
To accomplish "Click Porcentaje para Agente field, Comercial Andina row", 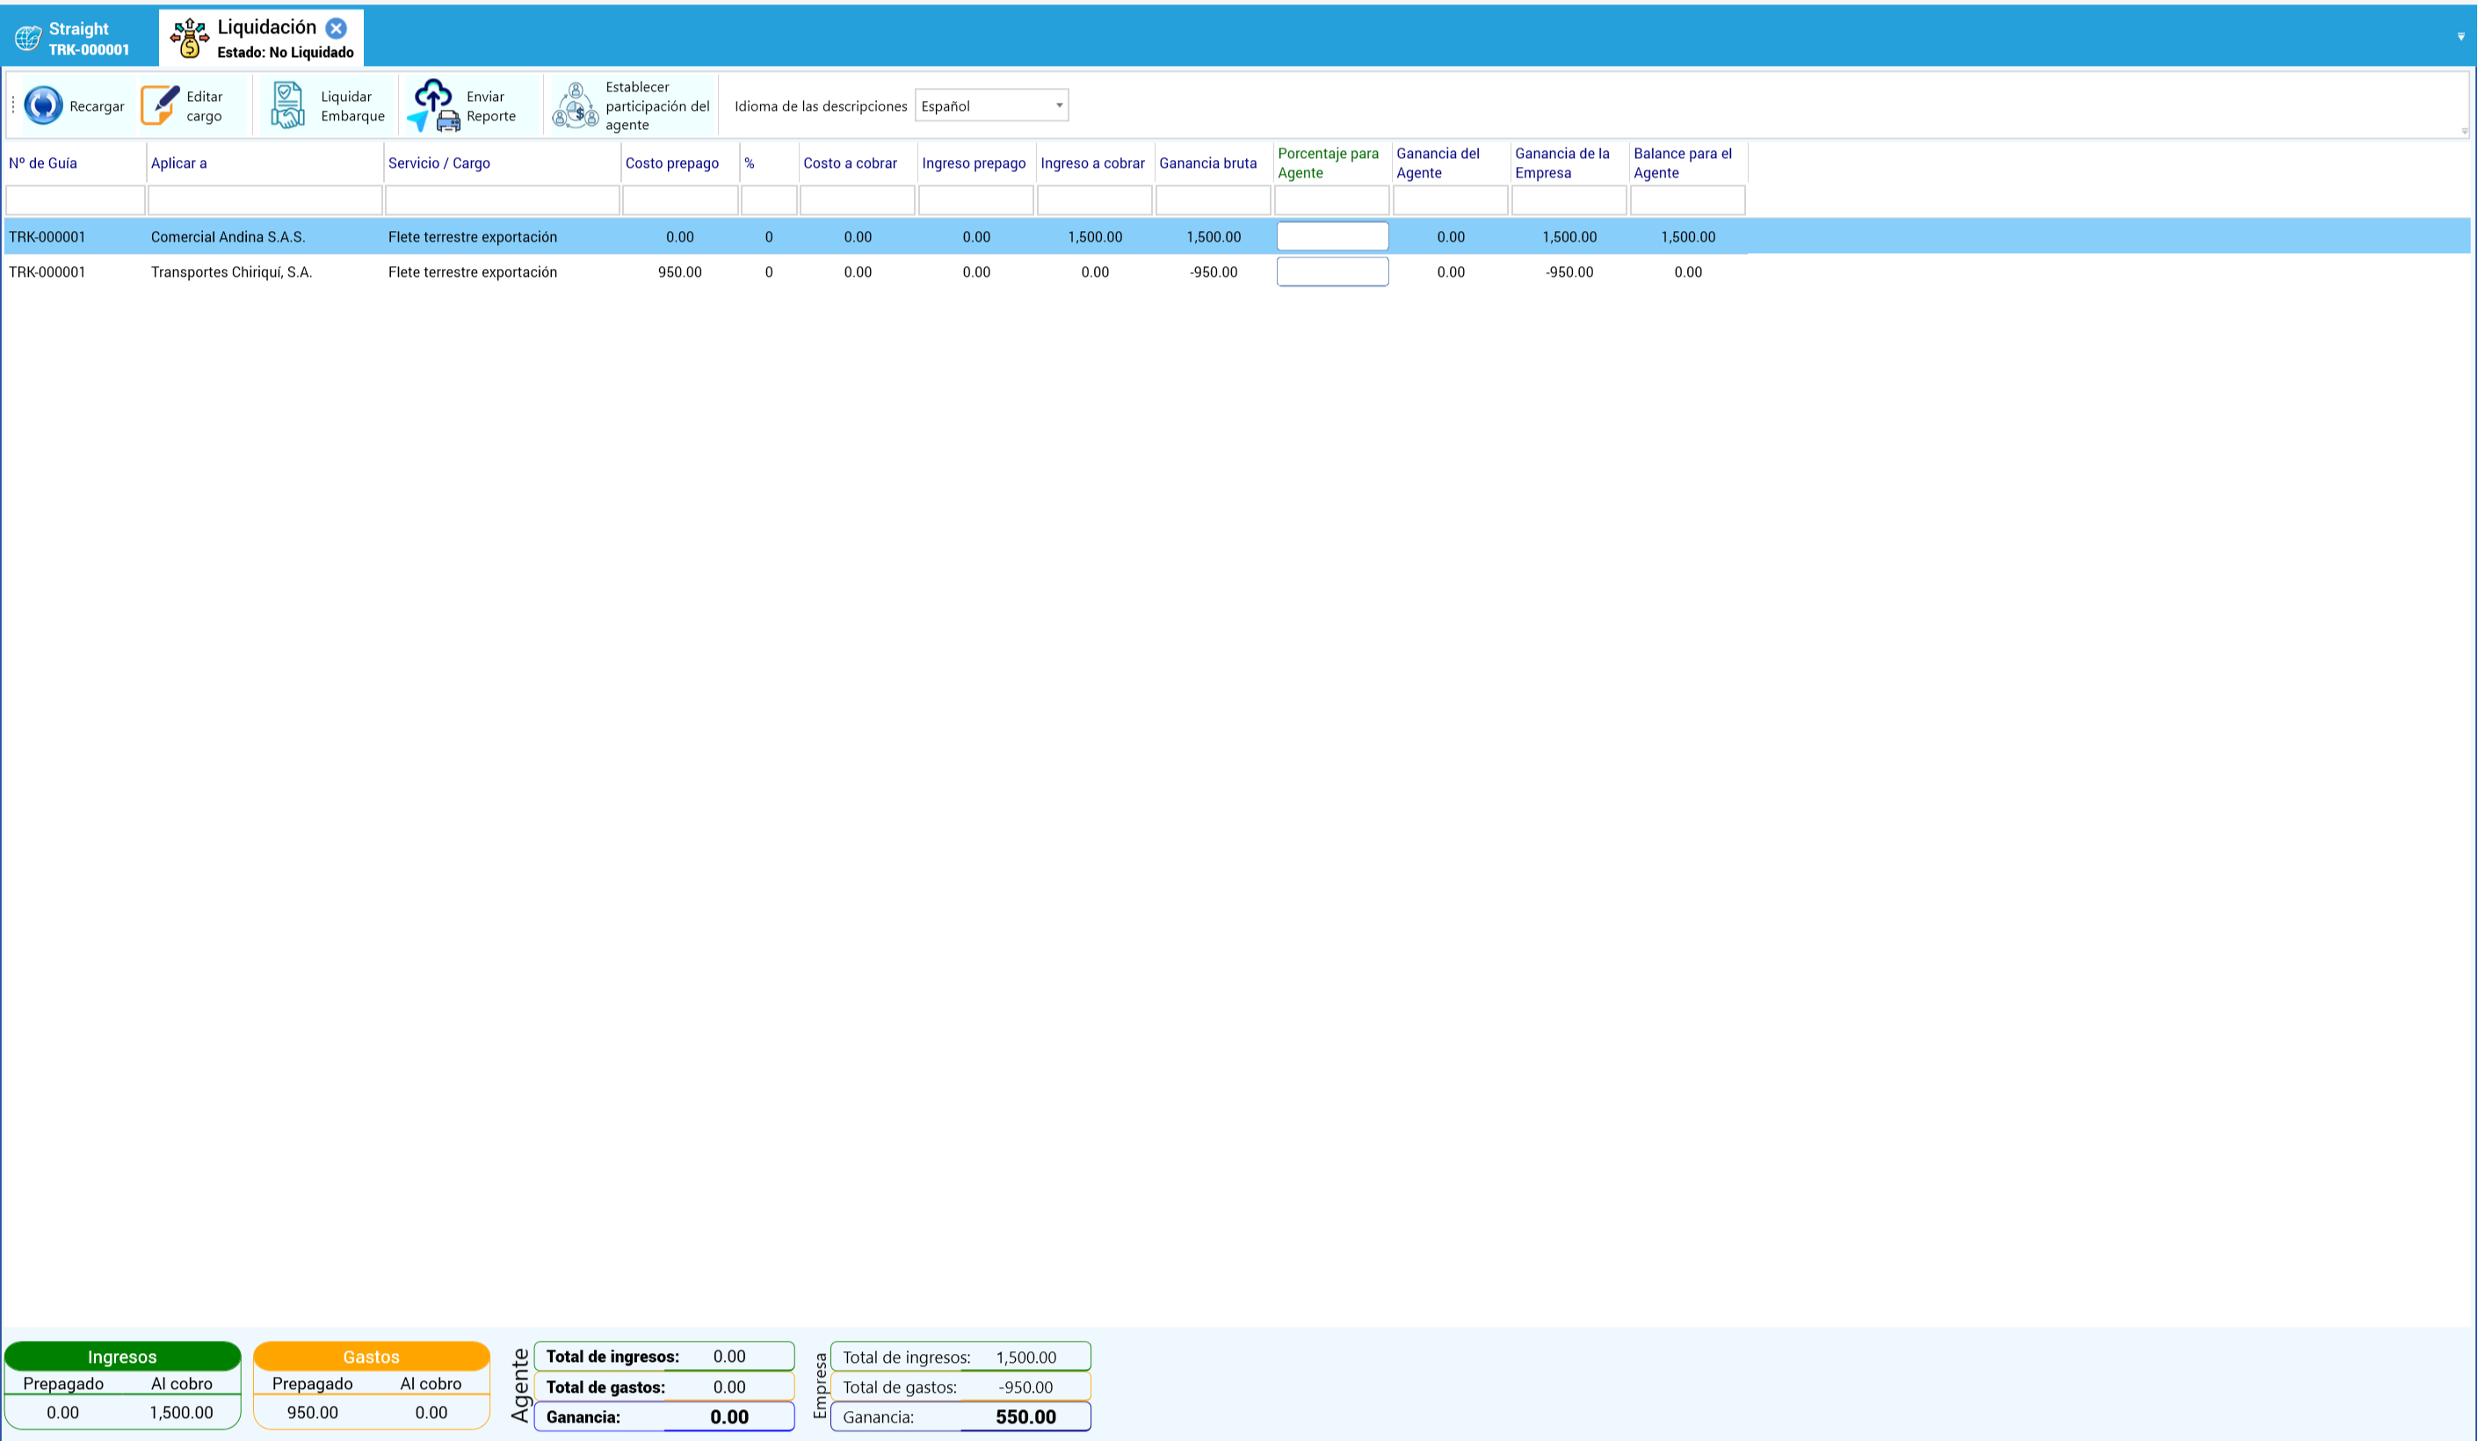I will pyautogui.click(x=1332, y=235).
